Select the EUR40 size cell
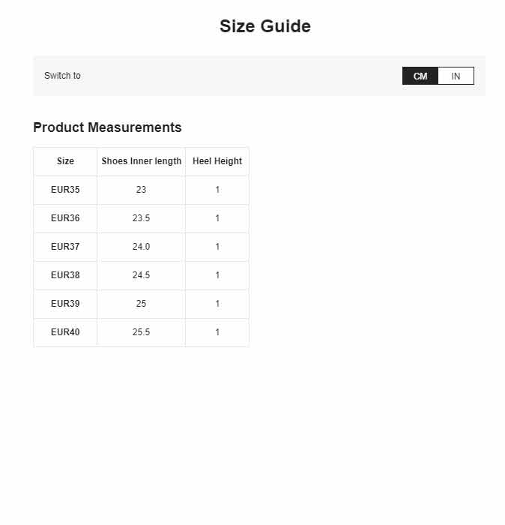 65,331
